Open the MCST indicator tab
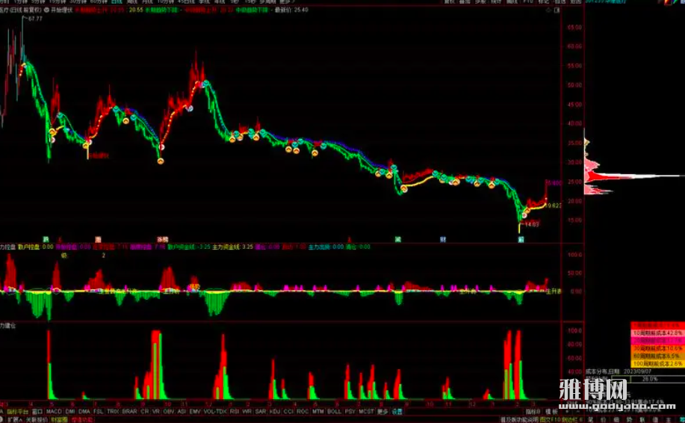This screenshot has height=423, width=685. coord(366,411)
